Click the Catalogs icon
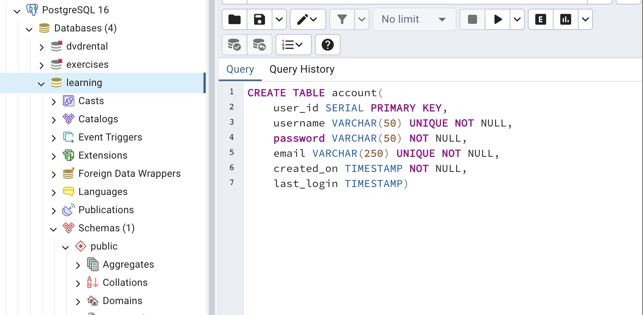Viewport: 643px width, 315px height. (x=69, y=119)
